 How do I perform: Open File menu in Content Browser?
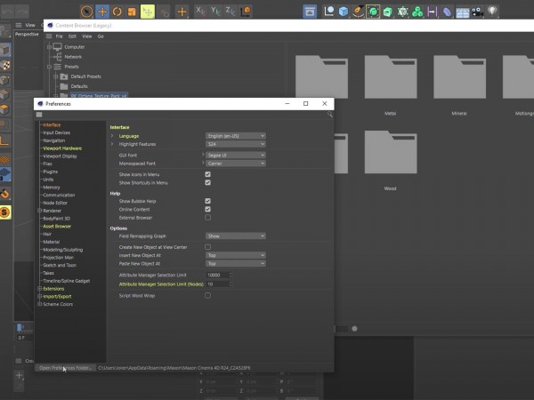coord(60,36)
